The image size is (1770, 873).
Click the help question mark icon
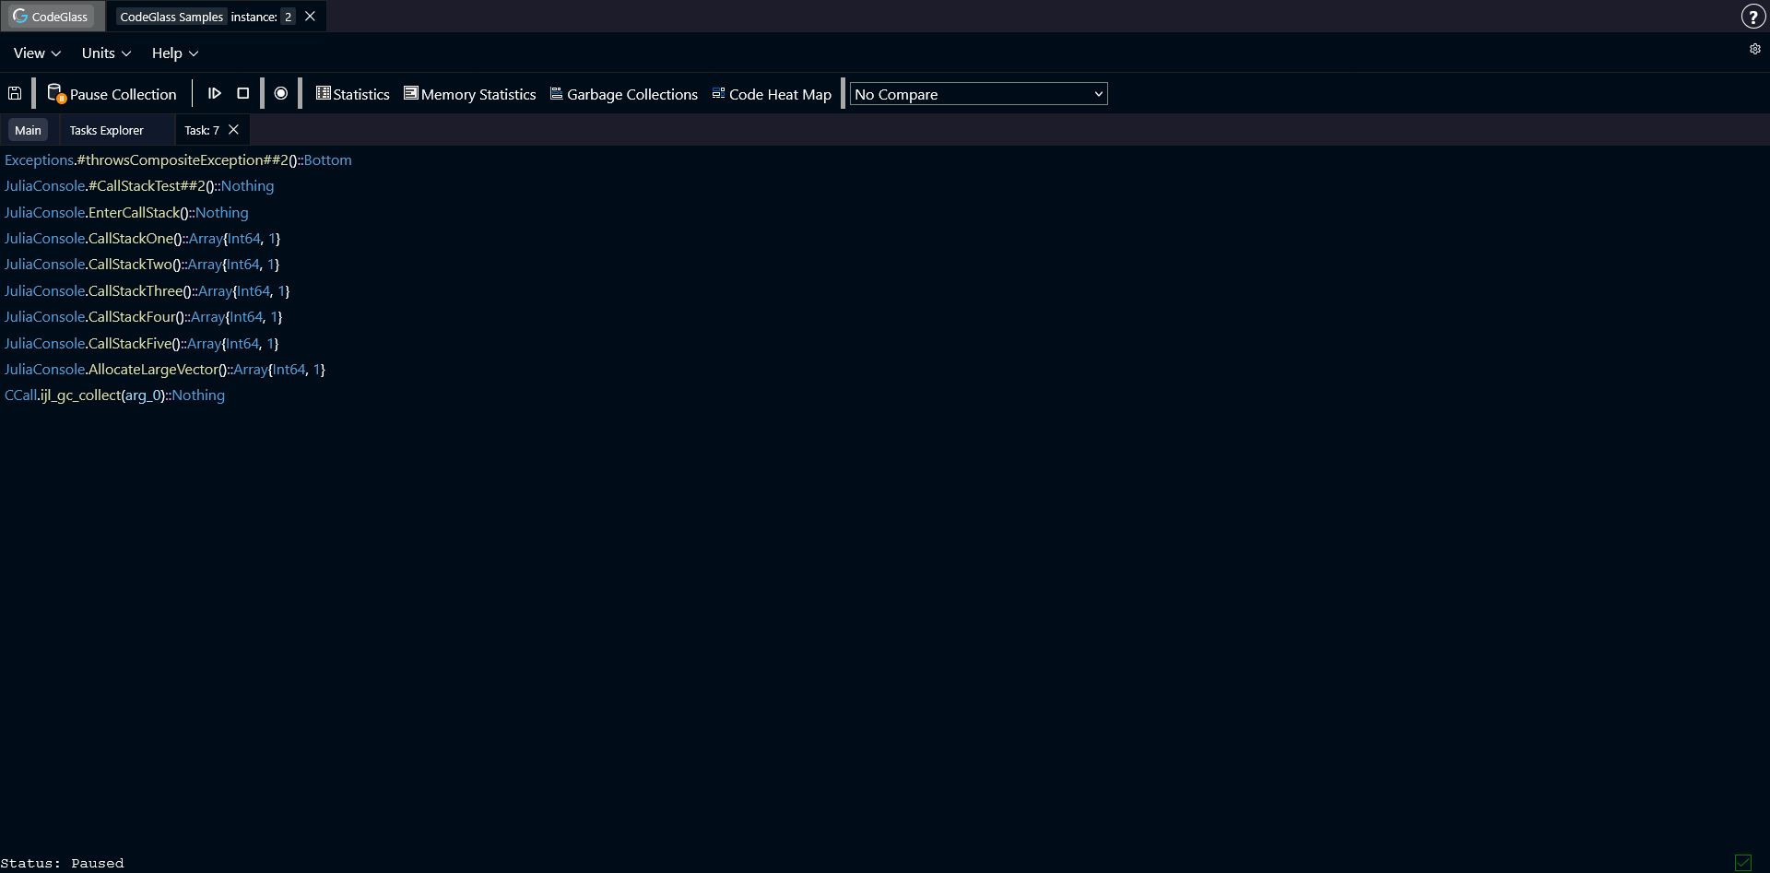pos(1752,16)
